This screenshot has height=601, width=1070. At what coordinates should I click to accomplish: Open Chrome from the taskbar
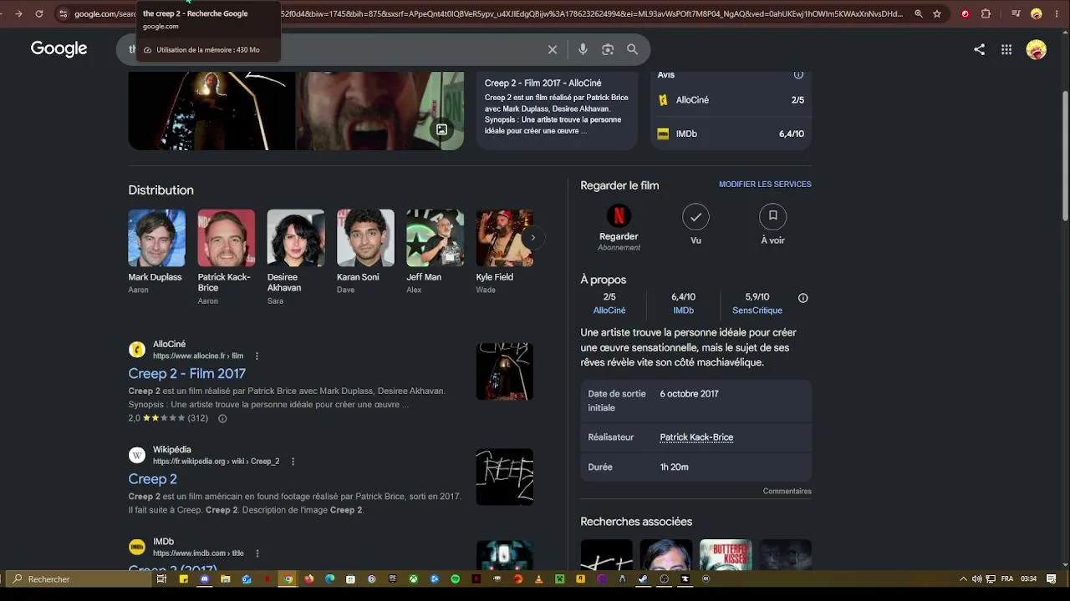pos(288,579)
